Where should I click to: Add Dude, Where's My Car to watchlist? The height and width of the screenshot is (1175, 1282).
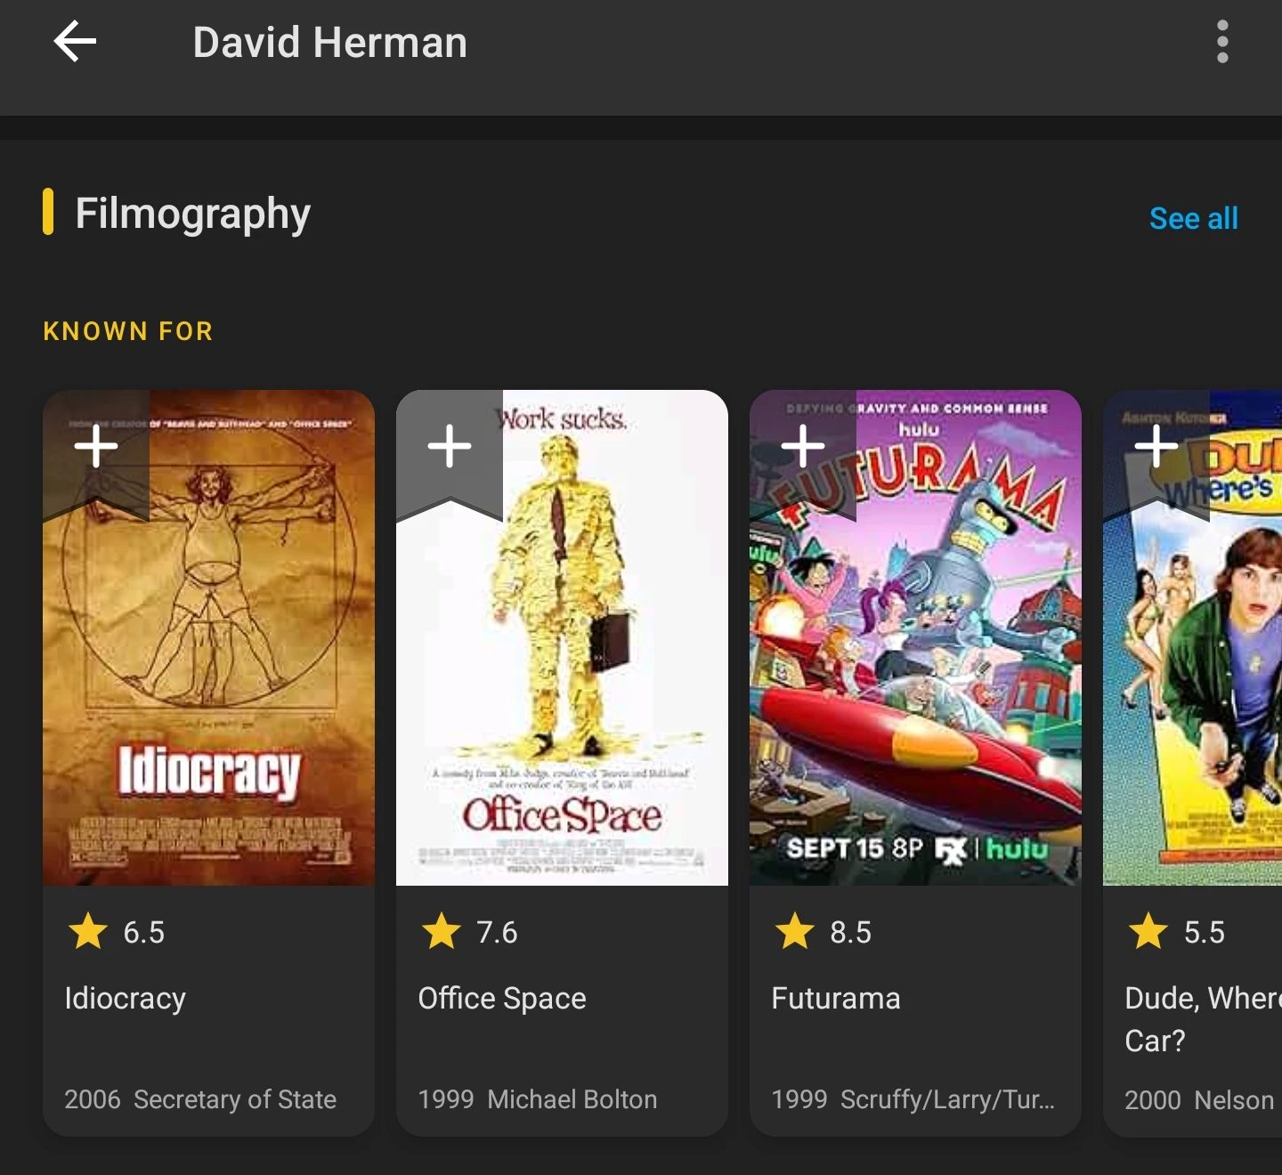(x=1156, y=447)
